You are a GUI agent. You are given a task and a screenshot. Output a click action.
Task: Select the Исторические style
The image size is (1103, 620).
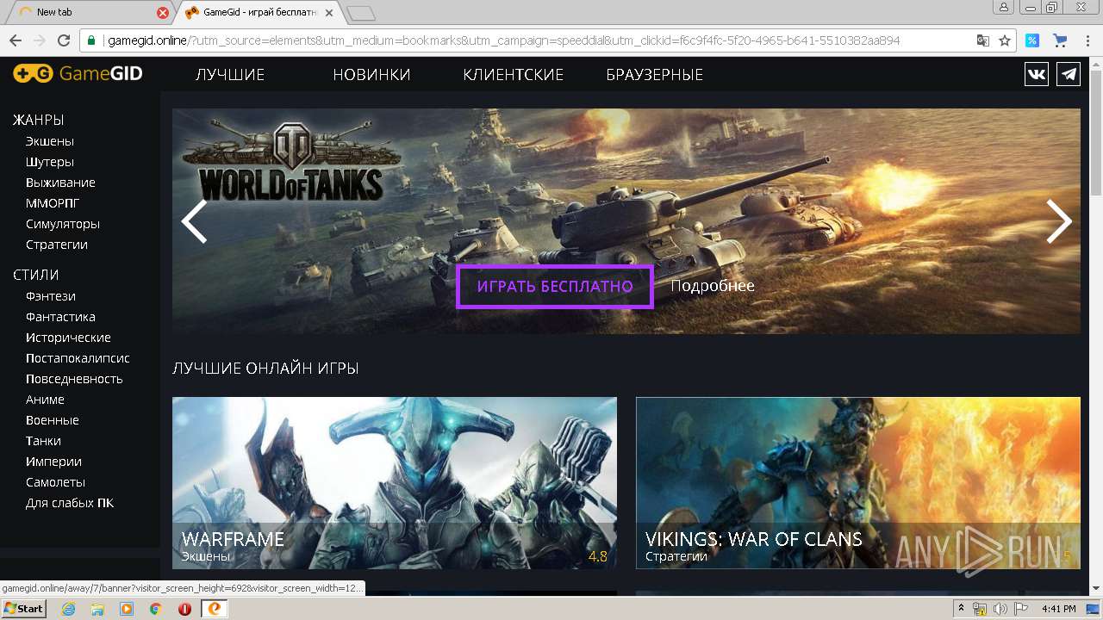[x=68, y=338]
